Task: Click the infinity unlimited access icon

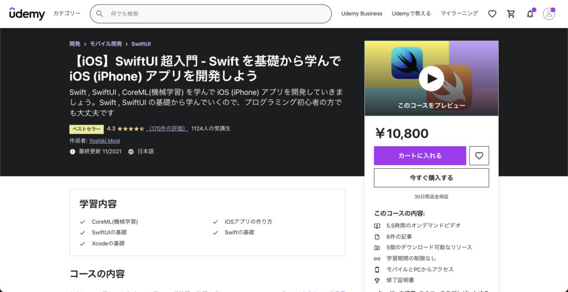Action: click(x=377, y=259)
